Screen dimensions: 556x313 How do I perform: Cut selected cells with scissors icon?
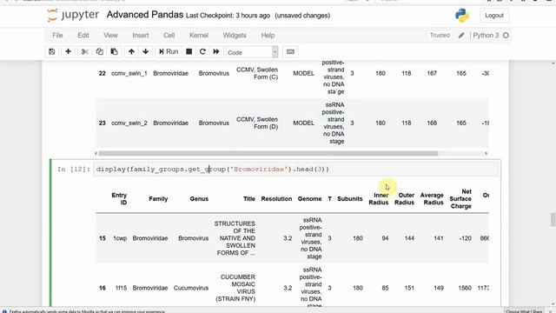tap(85, 52)
